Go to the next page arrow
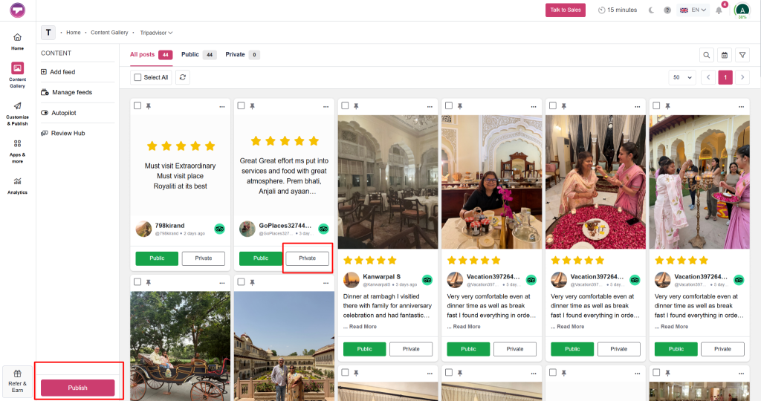Screen dimensions: 761x401 [x=742, y=77]
